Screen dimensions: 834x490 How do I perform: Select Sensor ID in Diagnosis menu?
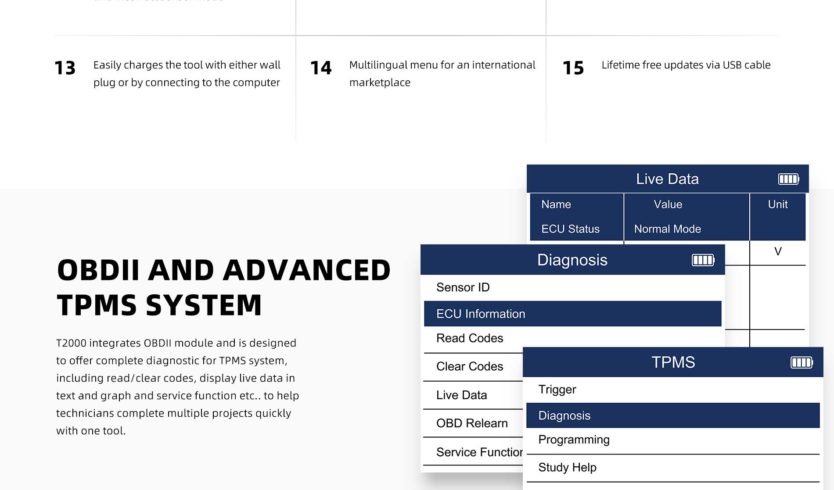463,287
